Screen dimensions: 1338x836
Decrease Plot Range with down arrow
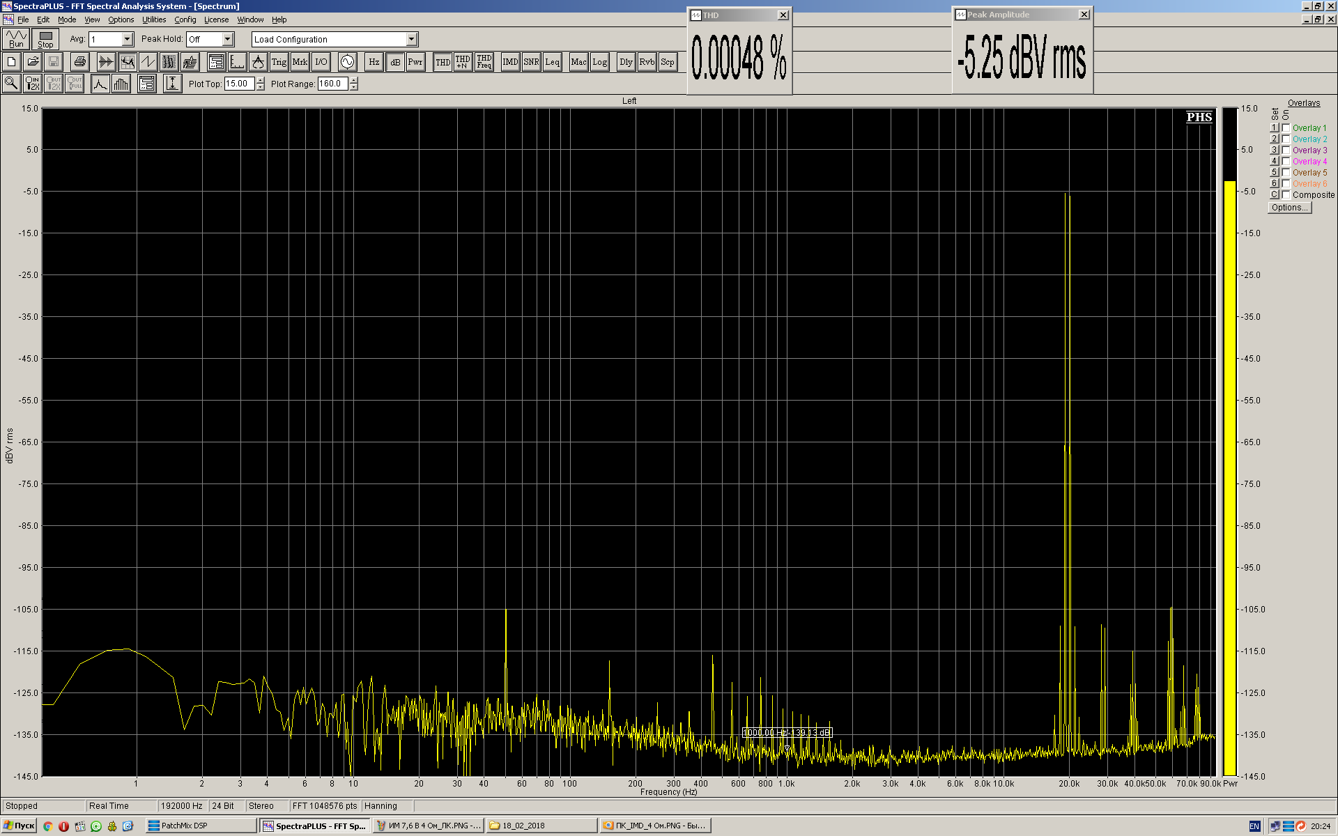[x=354, y=87]
